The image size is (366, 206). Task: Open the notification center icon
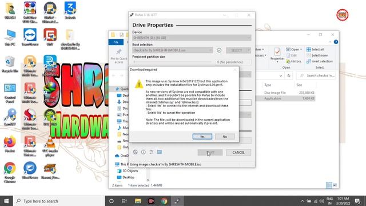tap(357, 201)
